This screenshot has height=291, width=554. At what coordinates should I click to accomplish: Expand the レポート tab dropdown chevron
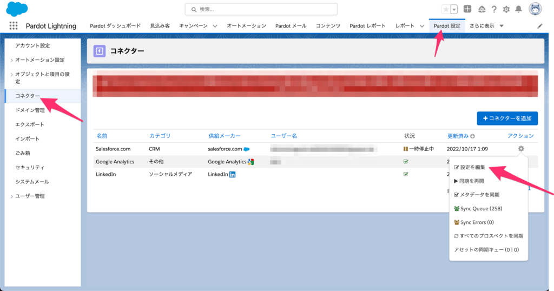(422, 26)
